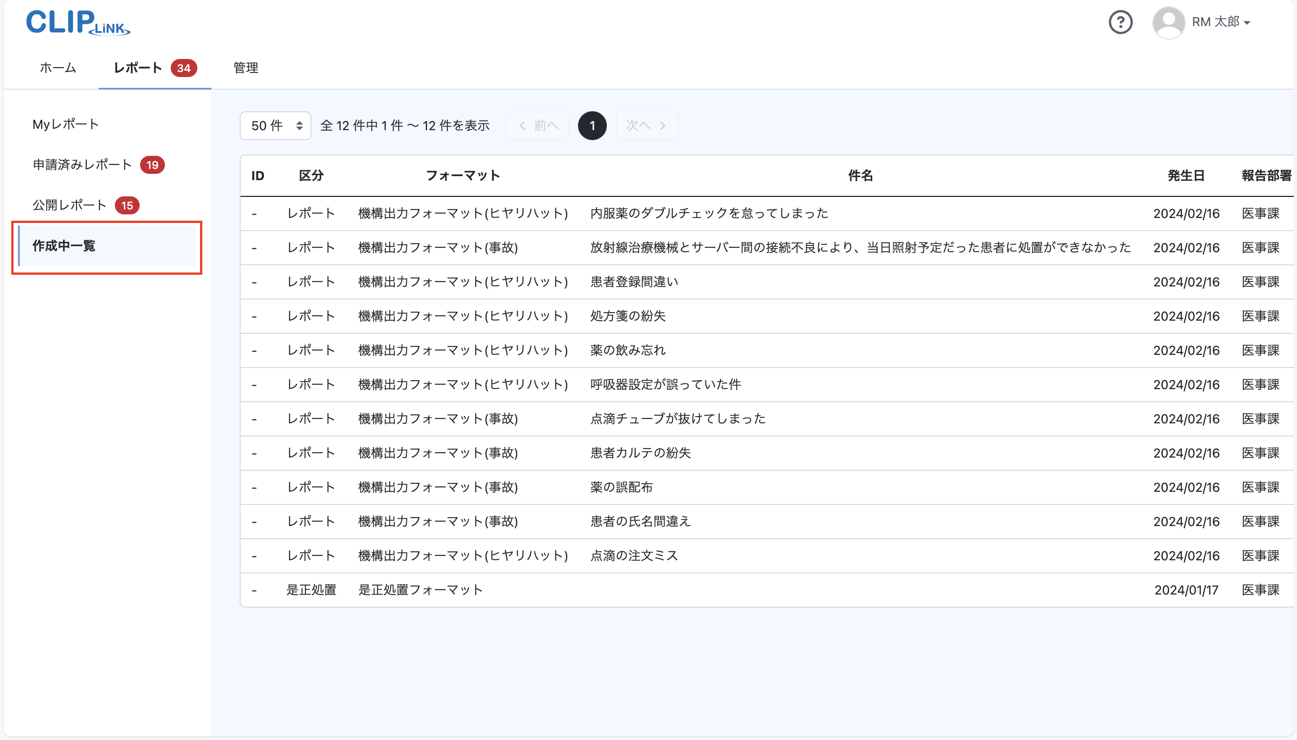The width and height of the screenshot is (1297, 740).
Task: Go to previous page with 前へ arrow
Action: point(537,126)
